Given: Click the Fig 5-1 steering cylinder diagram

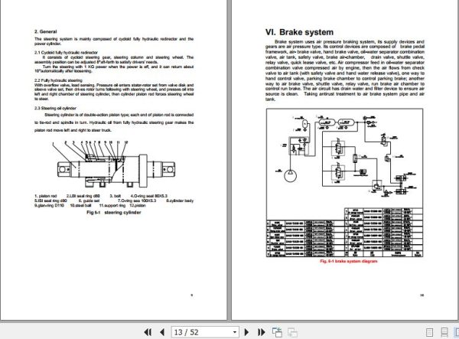Looking at the screenshot, I should point(116,164).
